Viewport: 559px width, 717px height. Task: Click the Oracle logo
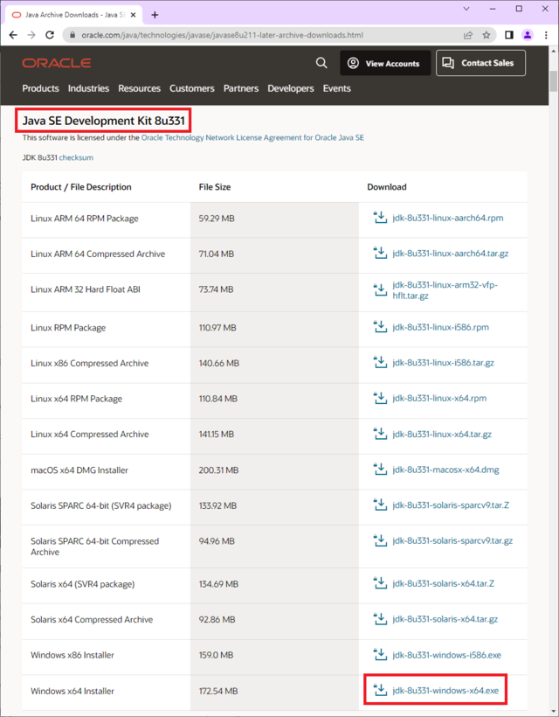(x=57, y=63)
